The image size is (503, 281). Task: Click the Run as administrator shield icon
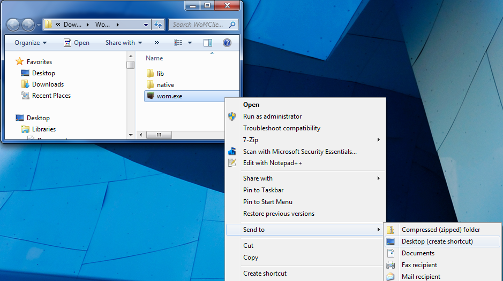click(232, 116)
